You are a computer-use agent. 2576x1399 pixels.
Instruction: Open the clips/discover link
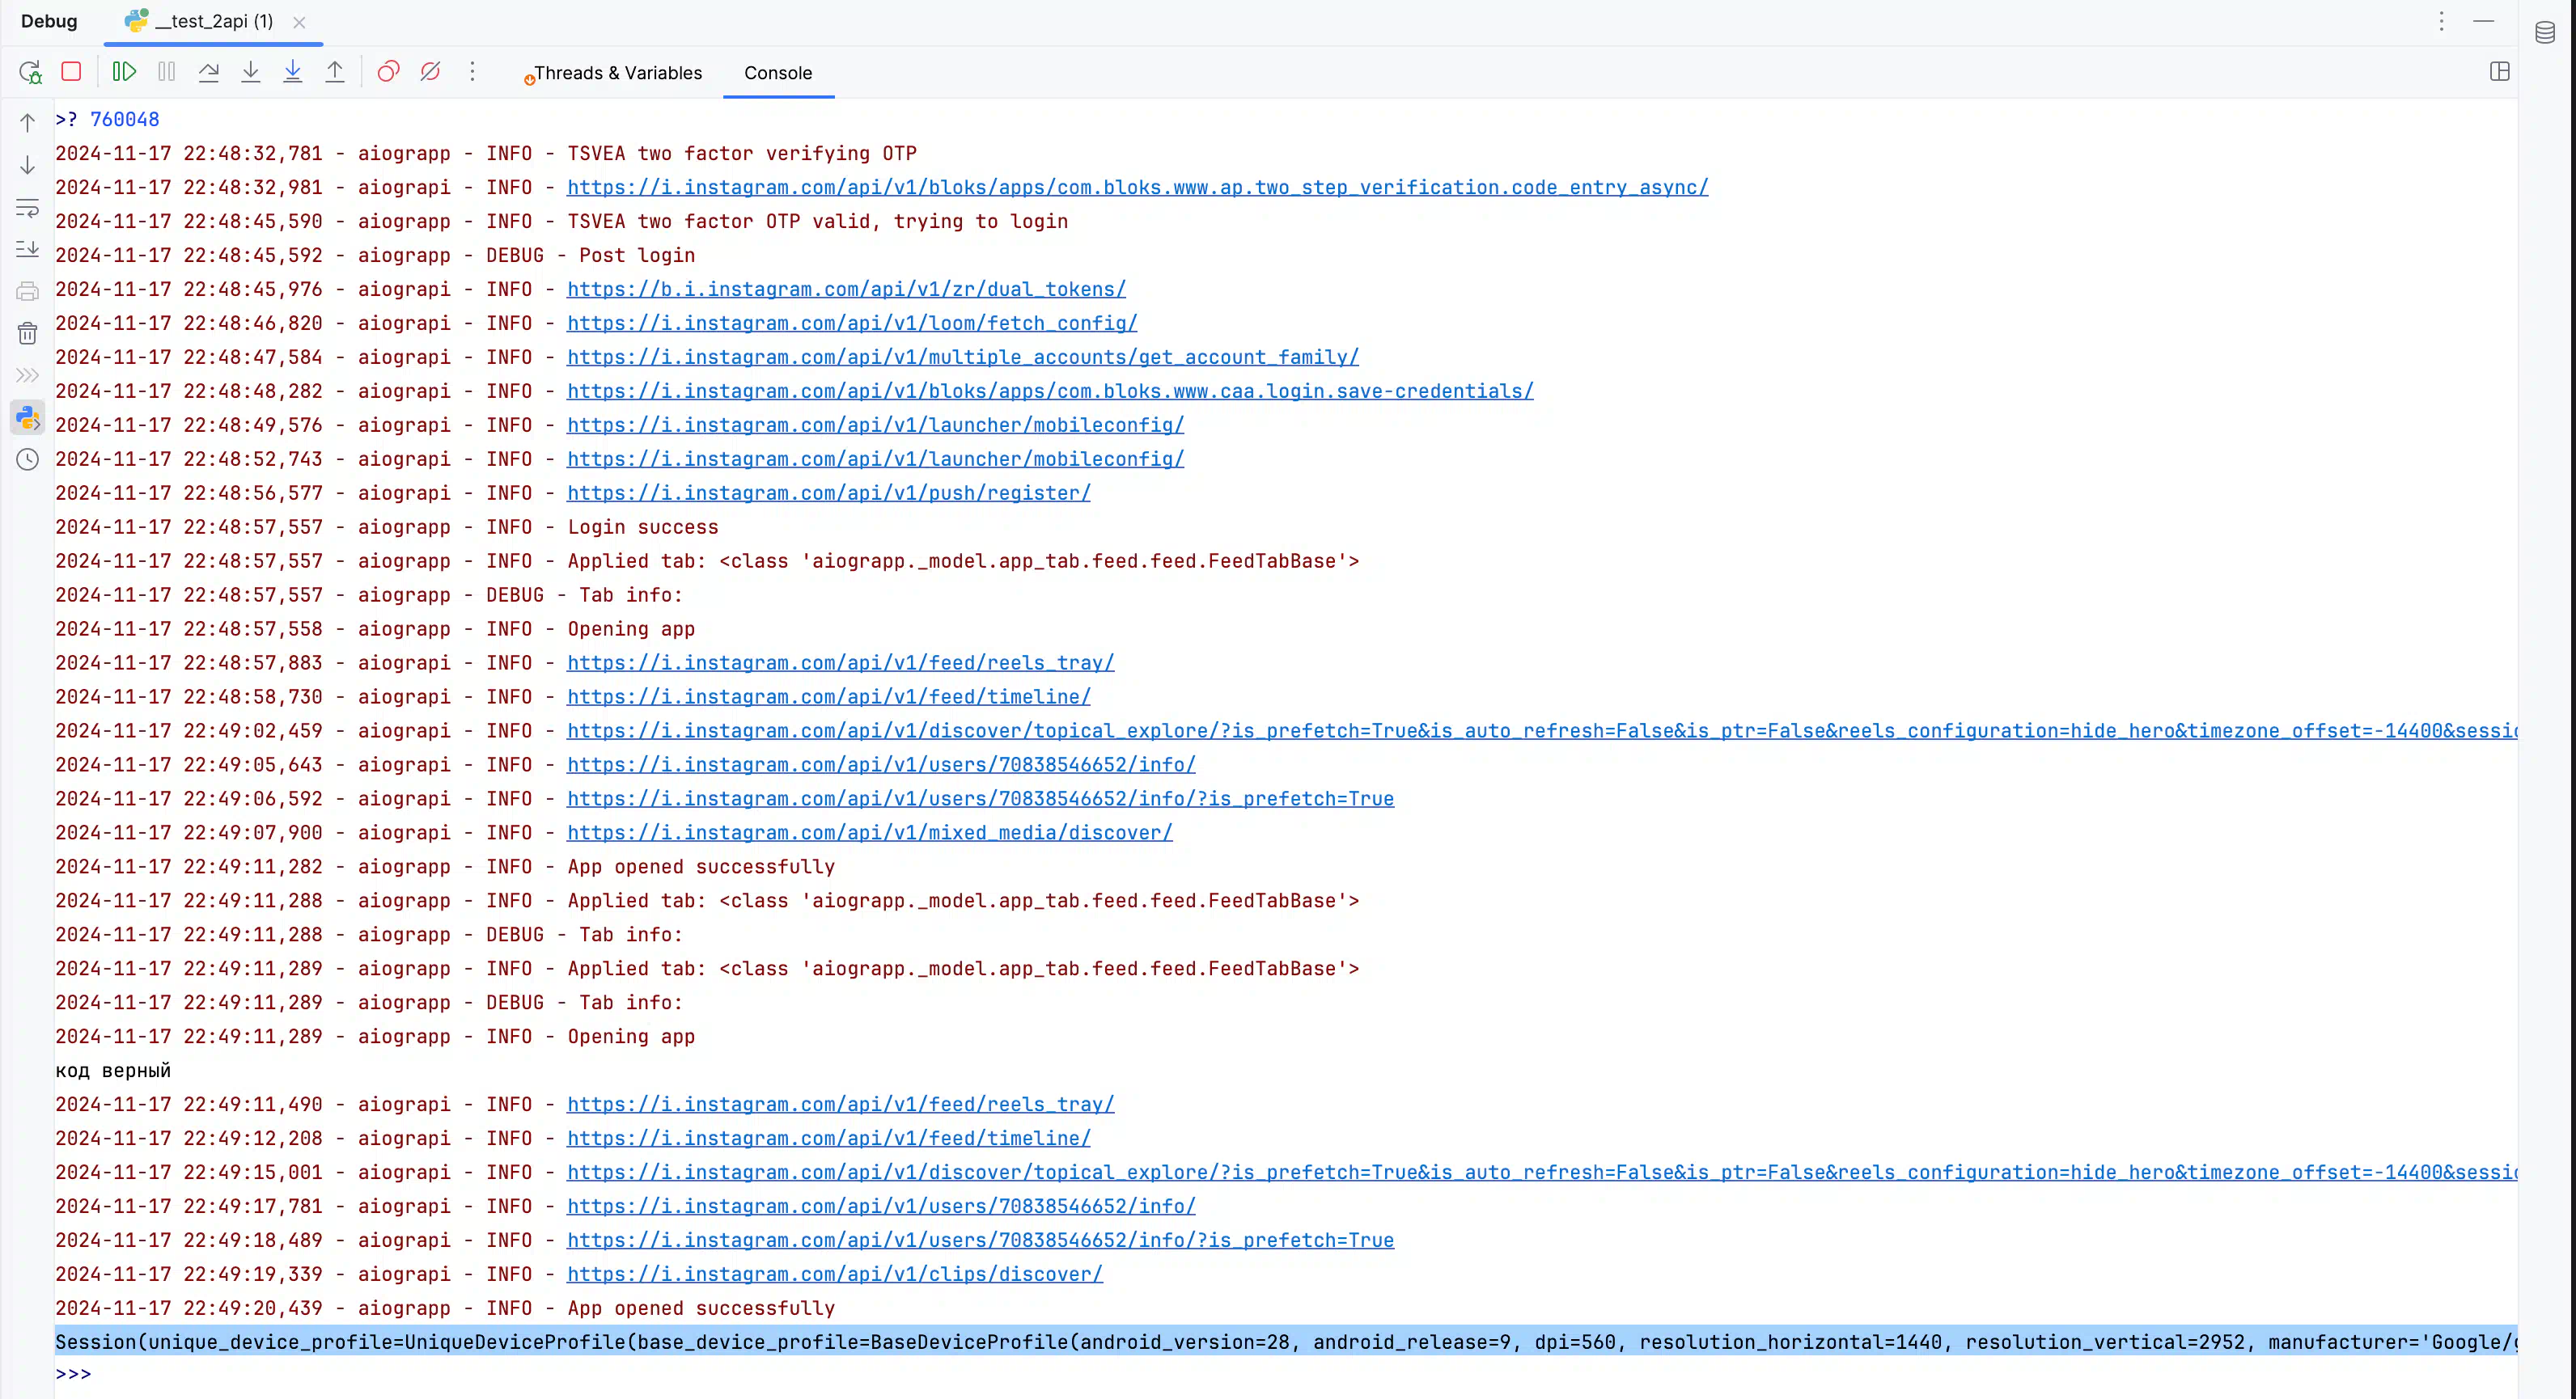(x=835, y=1274)
